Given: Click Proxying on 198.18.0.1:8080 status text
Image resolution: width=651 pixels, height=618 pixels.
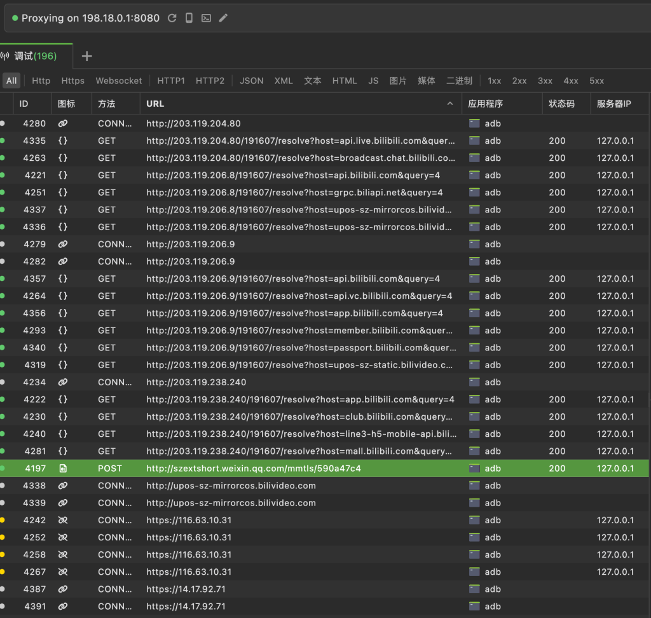Looking at the screenshot, I should tap(90, 18).
